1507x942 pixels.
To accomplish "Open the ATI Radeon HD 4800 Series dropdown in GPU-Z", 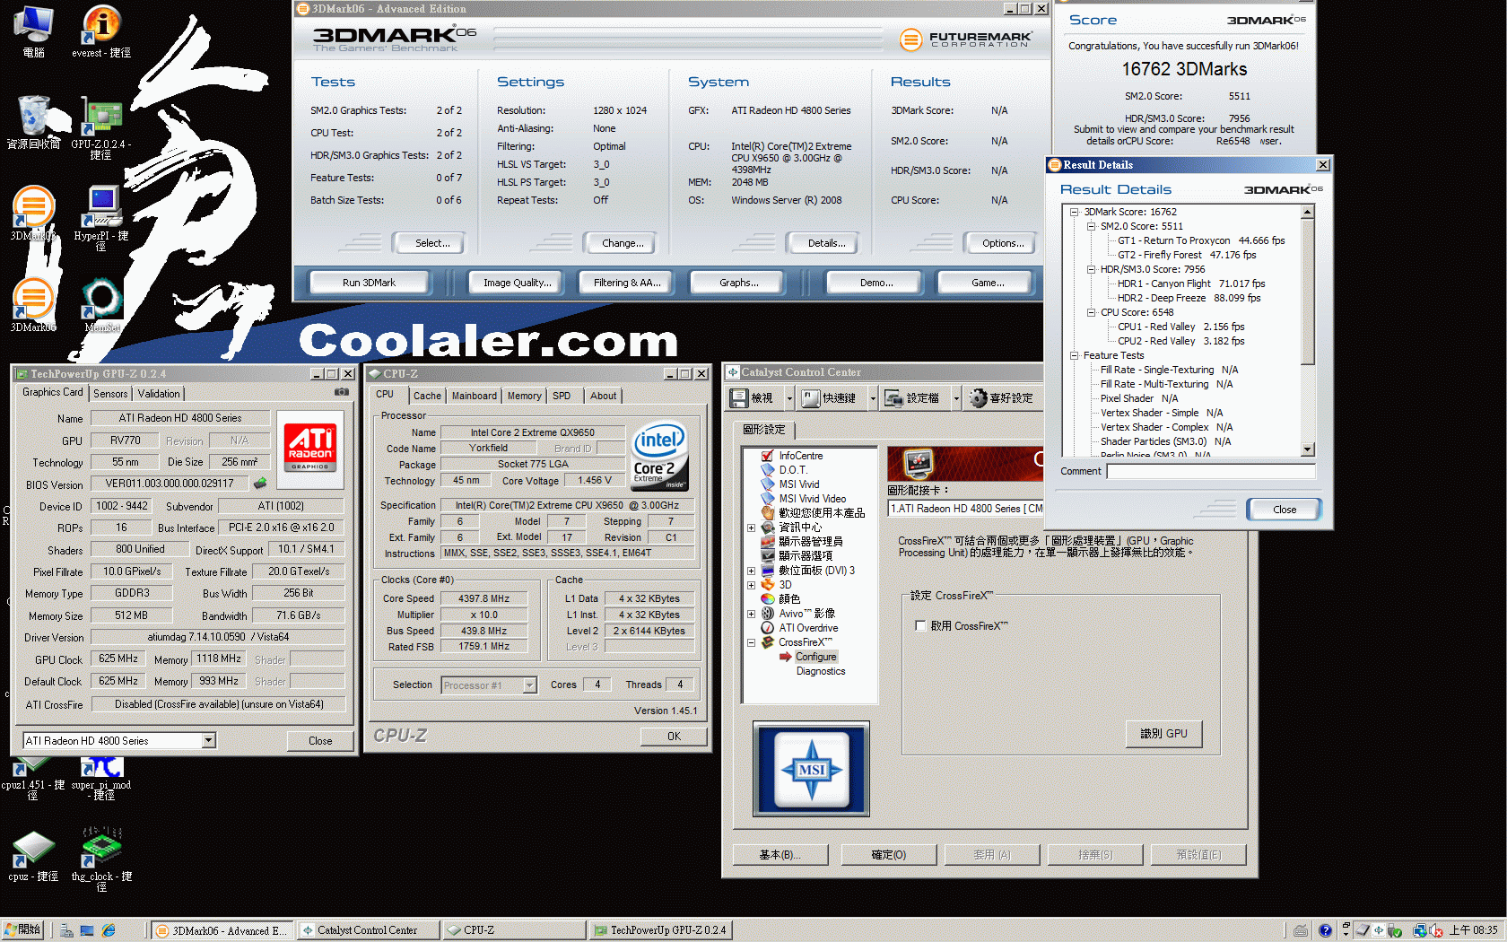I will 208,741.
